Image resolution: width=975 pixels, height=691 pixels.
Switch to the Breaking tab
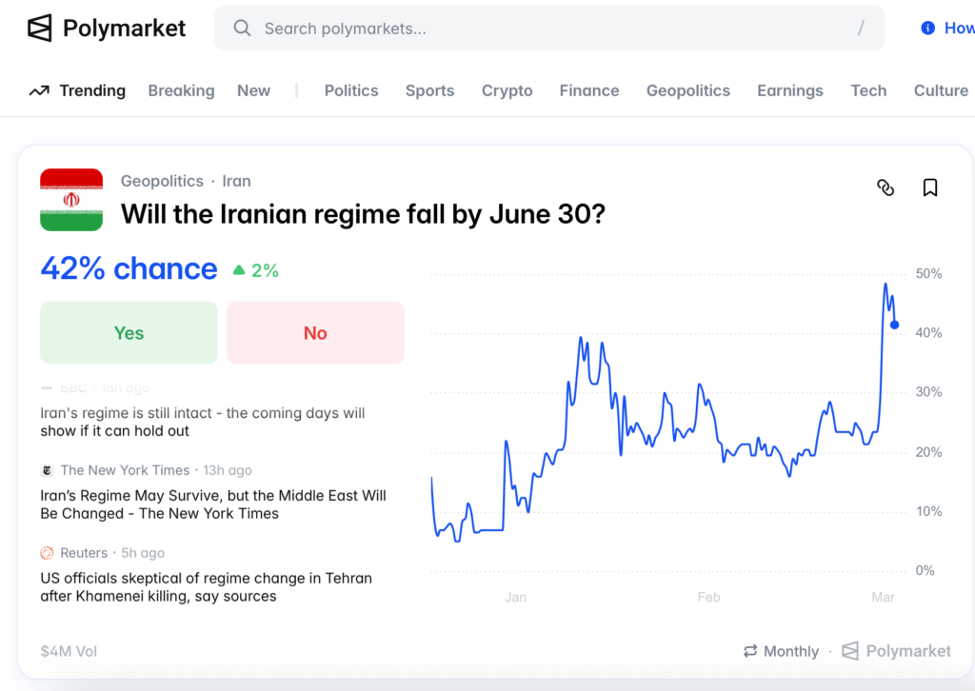point(181,90)
